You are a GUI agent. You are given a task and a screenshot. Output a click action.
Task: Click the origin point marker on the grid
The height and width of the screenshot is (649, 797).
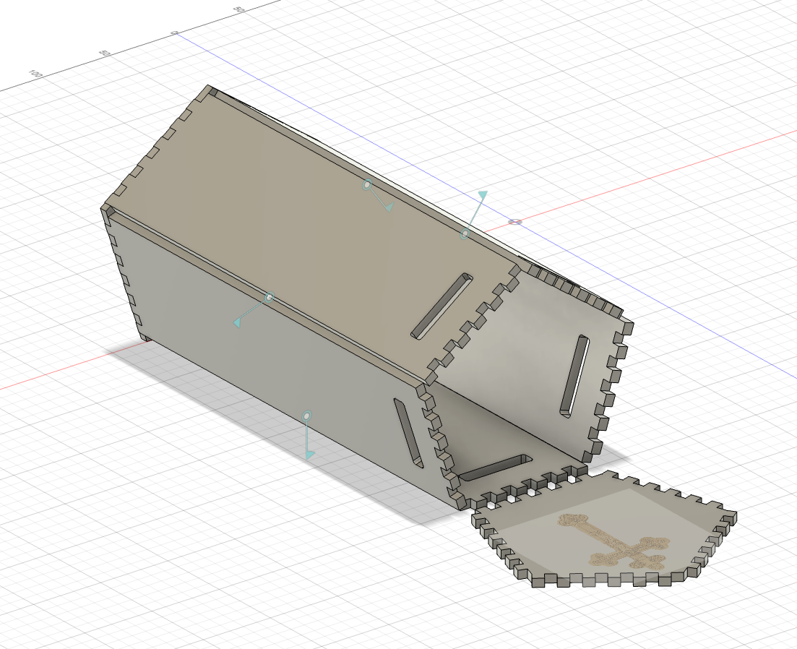click(x=515, y=222)
